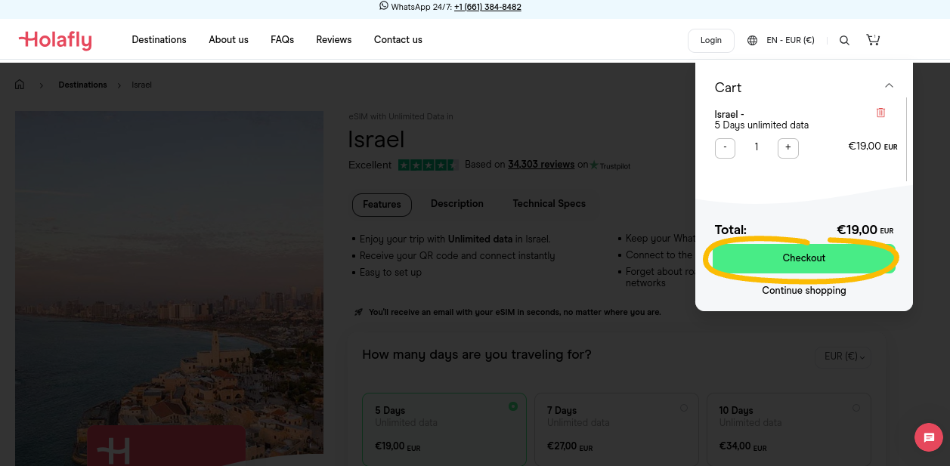
Task: Open the Destinations menu
Action: 159,40
